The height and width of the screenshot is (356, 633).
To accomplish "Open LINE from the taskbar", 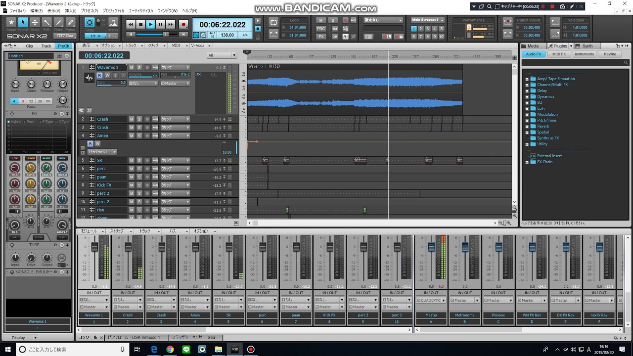I will click(186, 350).
